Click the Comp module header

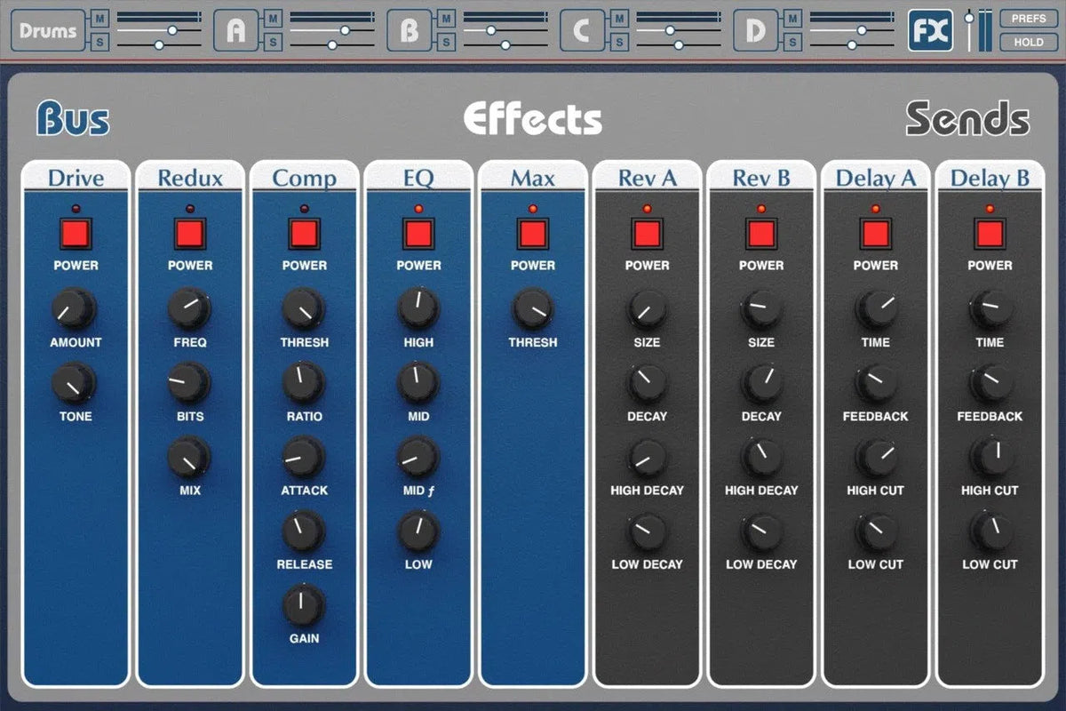click(304, 179)
